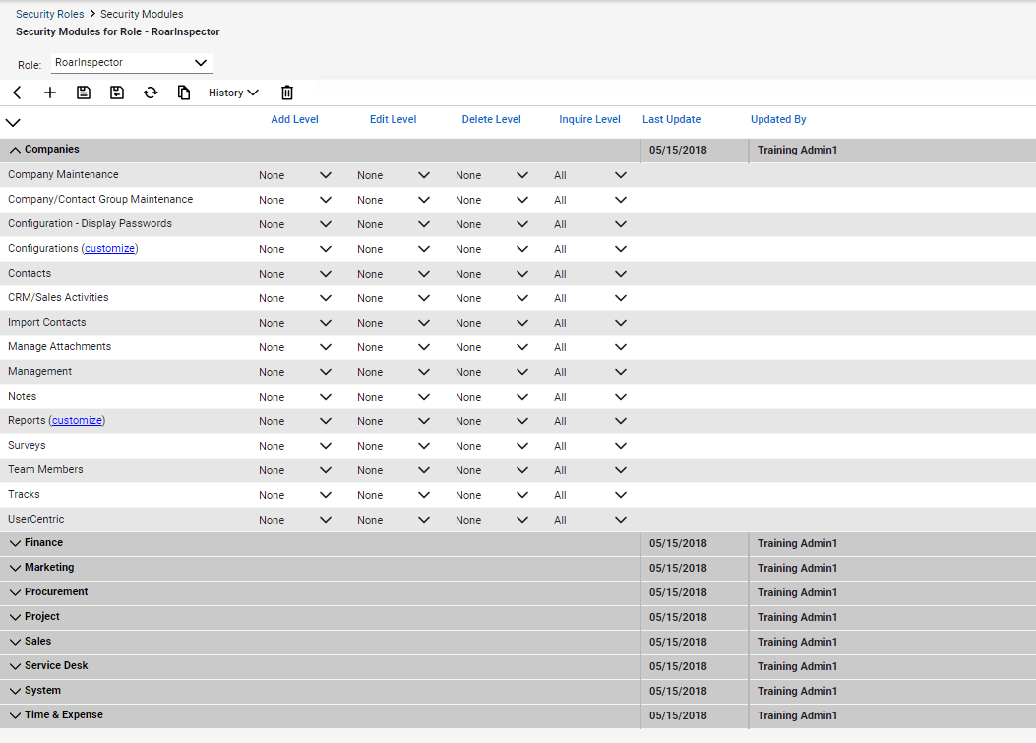Screen dimensions: 1036x743
Task: Open the Inquire Level dropdown for Notes
Action: coord(620,396)
